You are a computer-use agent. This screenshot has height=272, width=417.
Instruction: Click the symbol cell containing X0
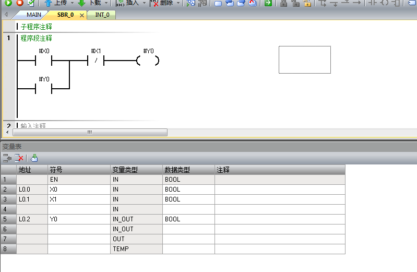[x=78, y=190]
